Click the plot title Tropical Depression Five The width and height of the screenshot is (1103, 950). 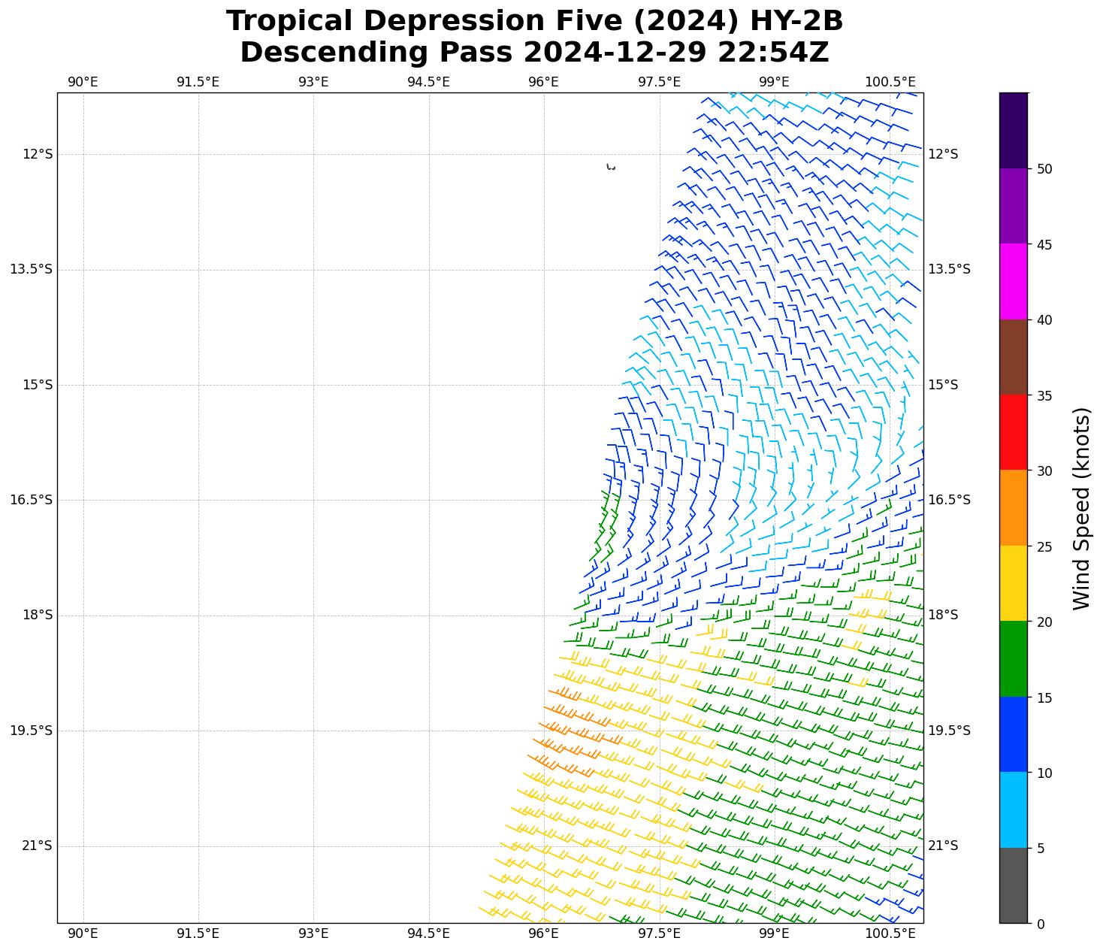[x=534, y=21]
